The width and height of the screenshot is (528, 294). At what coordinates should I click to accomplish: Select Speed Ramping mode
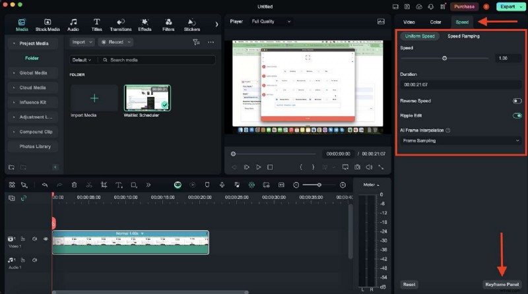463,36
